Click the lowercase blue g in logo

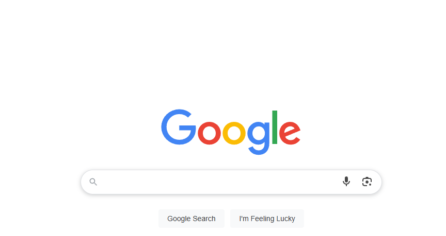coord(258,138)
